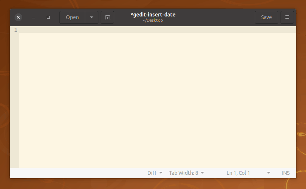Viewport: 306px width, 189px height.
Task: Click the *gedit-insert-date window title
Action: [153, 15]
